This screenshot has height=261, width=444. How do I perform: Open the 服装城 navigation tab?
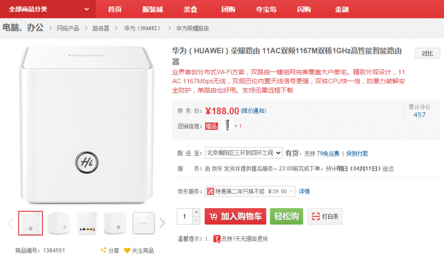click(153, 9)
